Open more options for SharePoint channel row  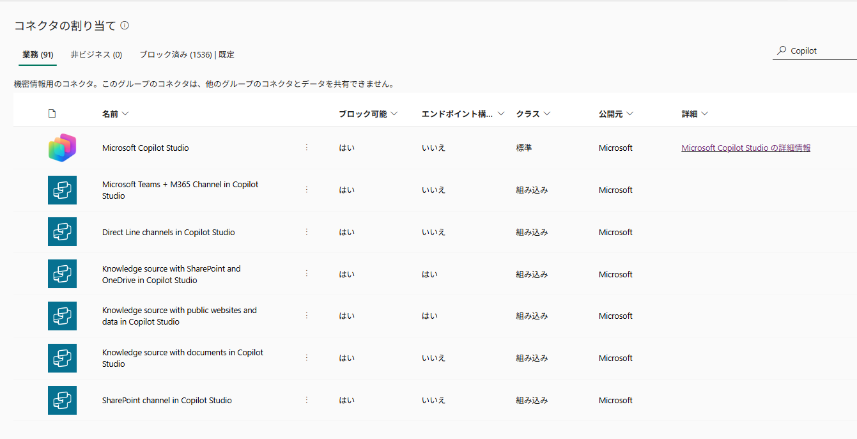tap(306, 400)
